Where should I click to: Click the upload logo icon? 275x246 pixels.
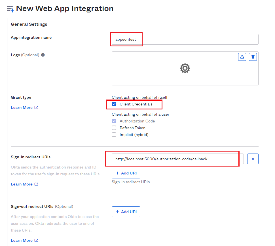coord(242,57)
